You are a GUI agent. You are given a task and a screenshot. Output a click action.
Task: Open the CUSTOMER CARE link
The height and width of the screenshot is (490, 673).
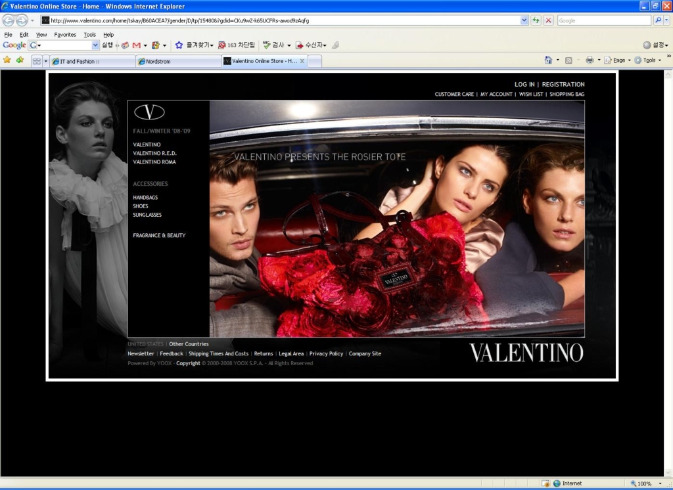[x=454, y=94]
